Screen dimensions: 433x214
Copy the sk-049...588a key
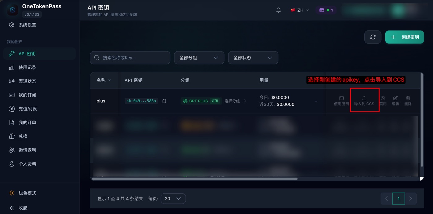pos(164,101)
